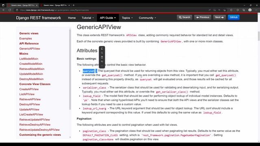Select RetrieveUpdateDestroyAPIView in the sidebar
Image resolution: width=260 pixels, height=146 pixels.
pyautogui.click(x=39, y=130)
